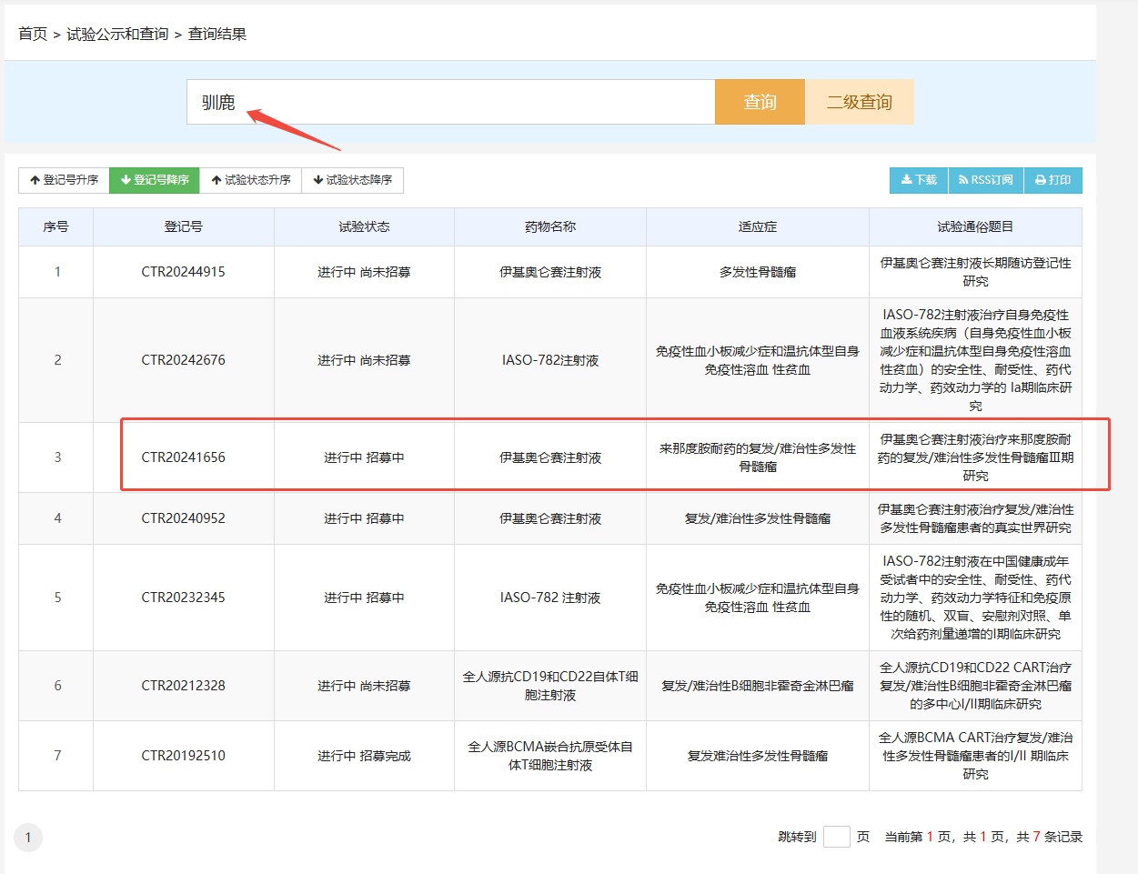Select the CTR20240952 row entry

click(183, 518)
